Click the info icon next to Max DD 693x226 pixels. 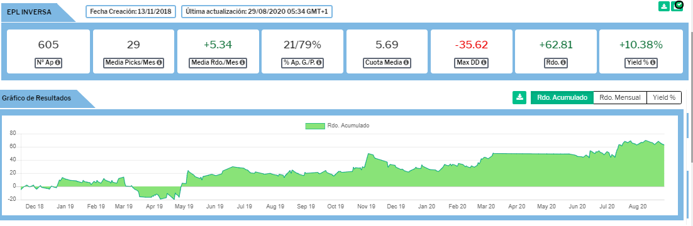(484, 63)
